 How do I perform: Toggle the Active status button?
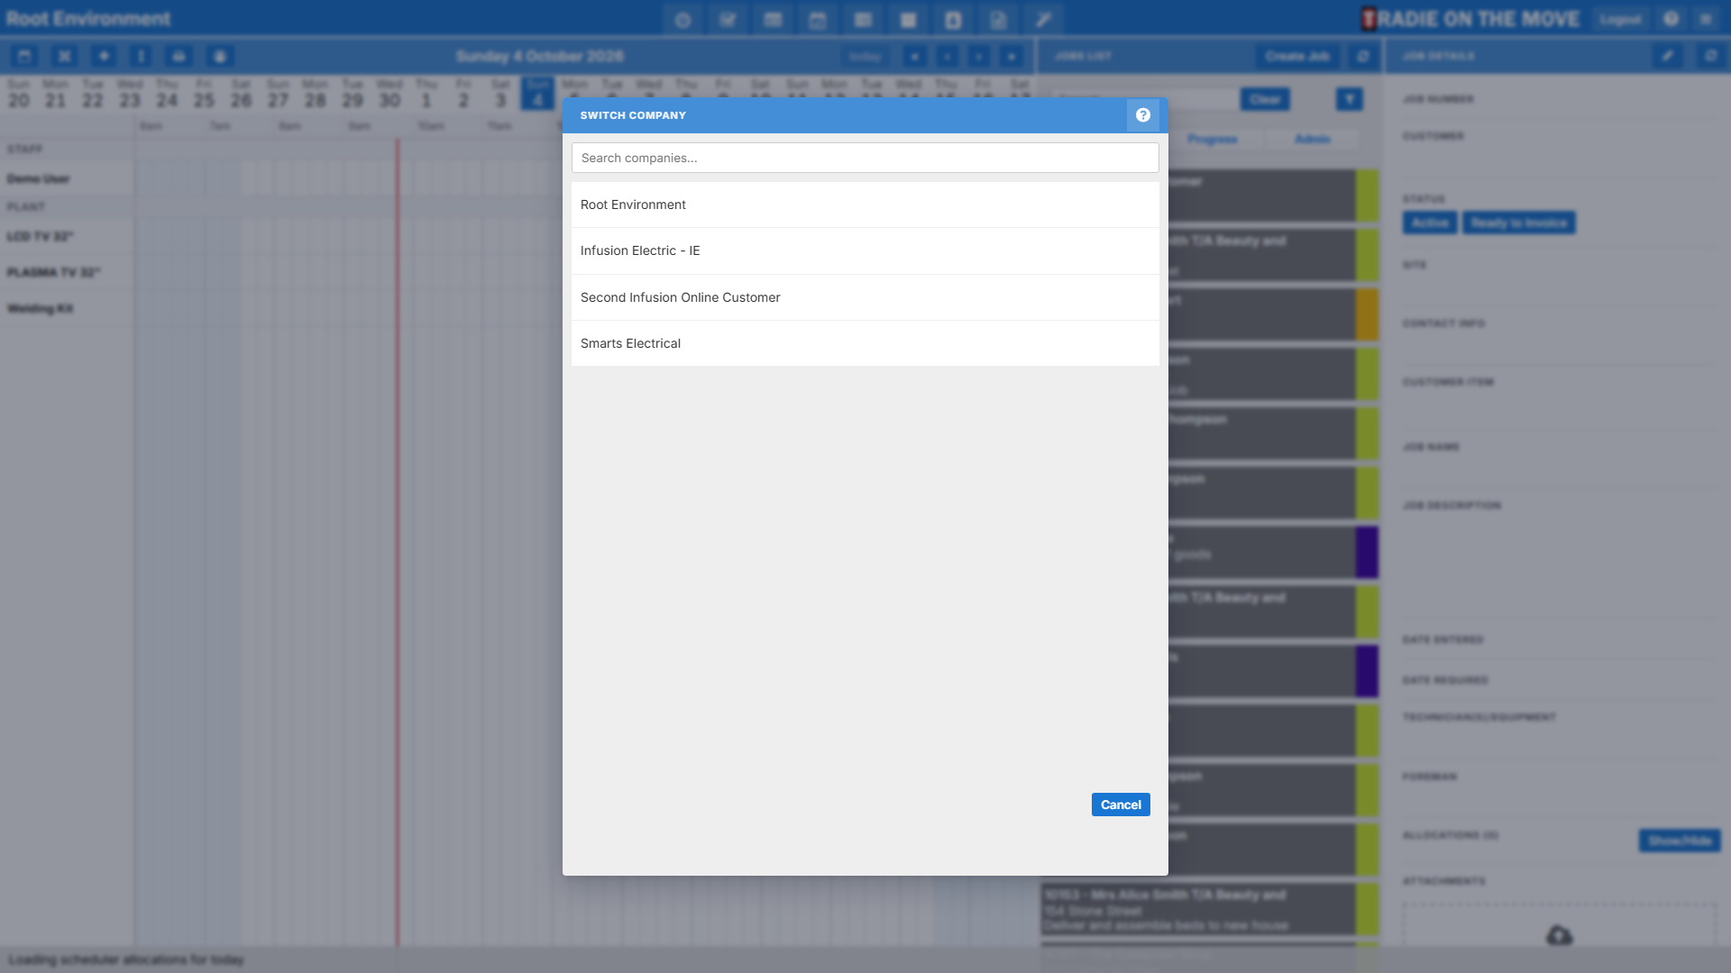click(x=1430, y=223)
